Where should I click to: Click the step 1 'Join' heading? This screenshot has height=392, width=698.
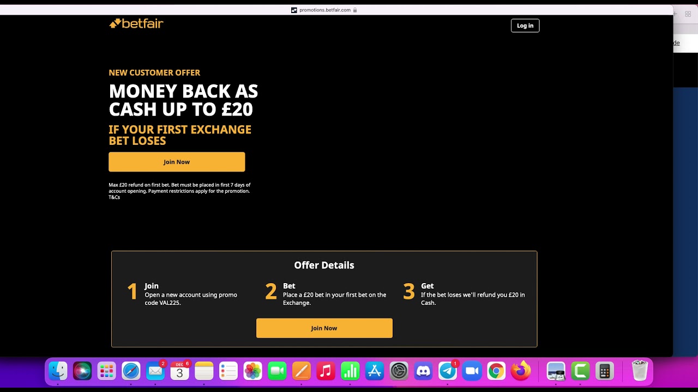point(152,286)
